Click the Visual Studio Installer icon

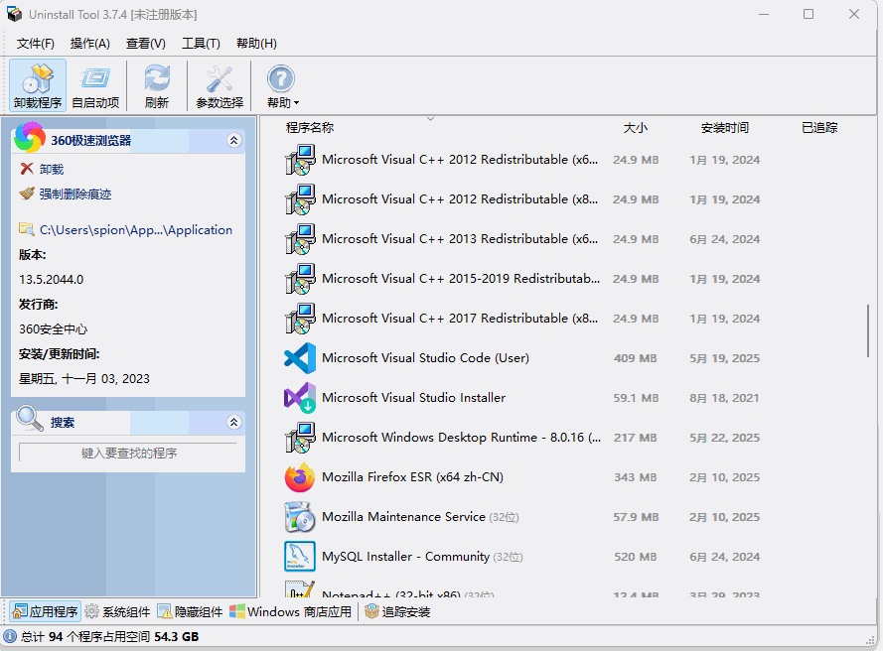point(299,398)
